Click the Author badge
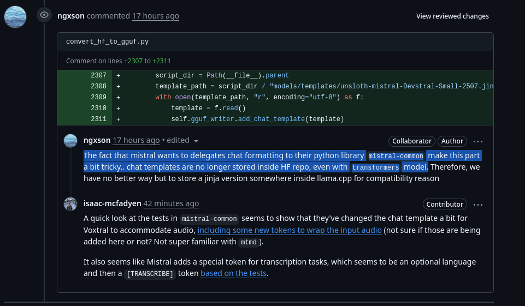The image size is (525, 306). pyautogui.click(x=452, y=141)
